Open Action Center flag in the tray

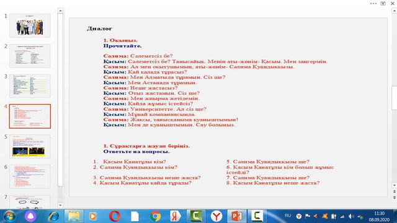point(308,216)
